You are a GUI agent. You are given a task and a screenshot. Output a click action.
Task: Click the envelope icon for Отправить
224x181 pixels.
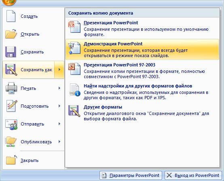pos(11,124)
